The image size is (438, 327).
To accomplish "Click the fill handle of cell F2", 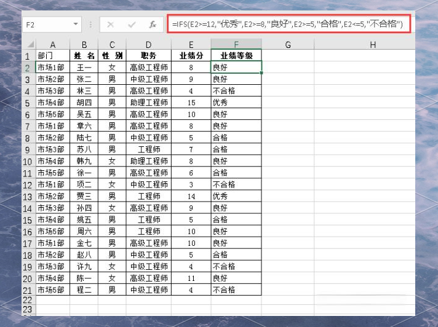I will click(x=261, y=73).
